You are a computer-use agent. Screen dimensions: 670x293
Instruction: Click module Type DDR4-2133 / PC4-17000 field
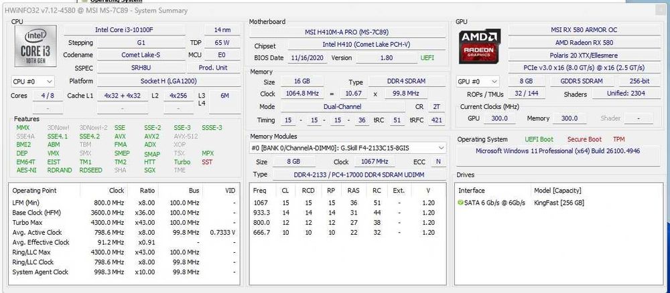[359, 175]
